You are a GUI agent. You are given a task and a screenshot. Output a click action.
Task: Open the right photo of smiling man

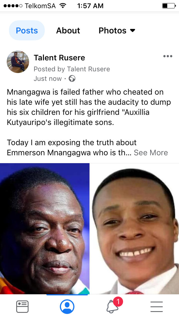click(135, 229)
